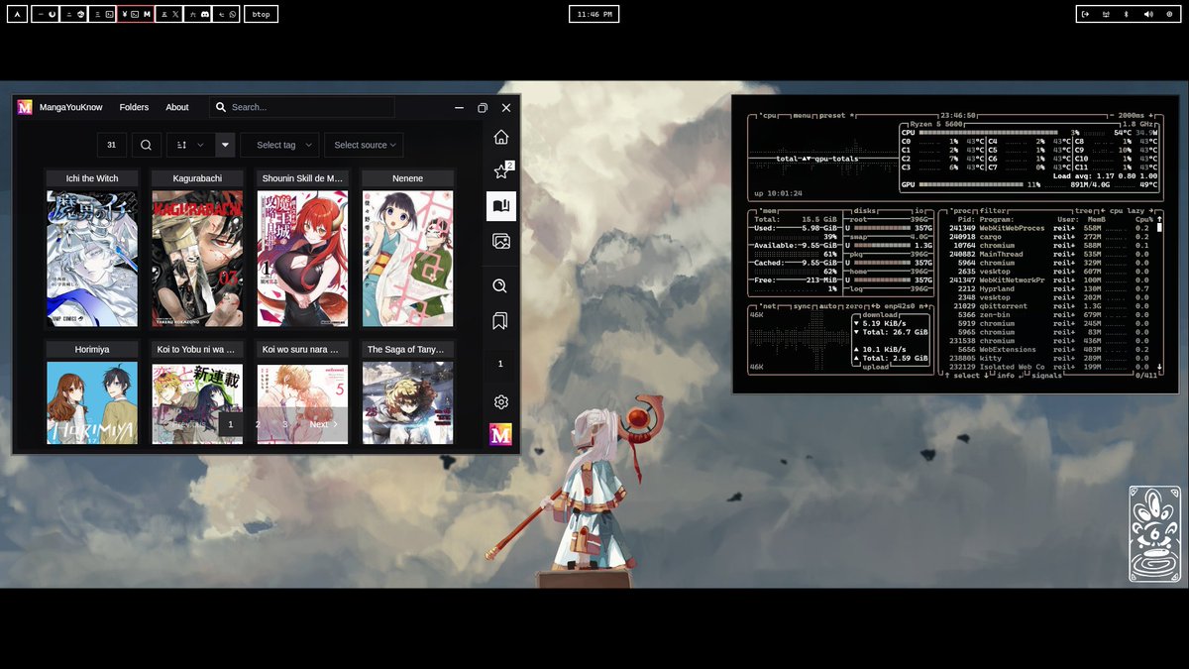Screen dimensions: 1189x669
Task: Switch to the Firefox workspace in top bar
Action: pos(46,14)
